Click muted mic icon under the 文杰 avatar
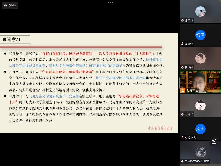Image resolution: width=221 pixels, height=166 pixels. (x=182, y=138)
